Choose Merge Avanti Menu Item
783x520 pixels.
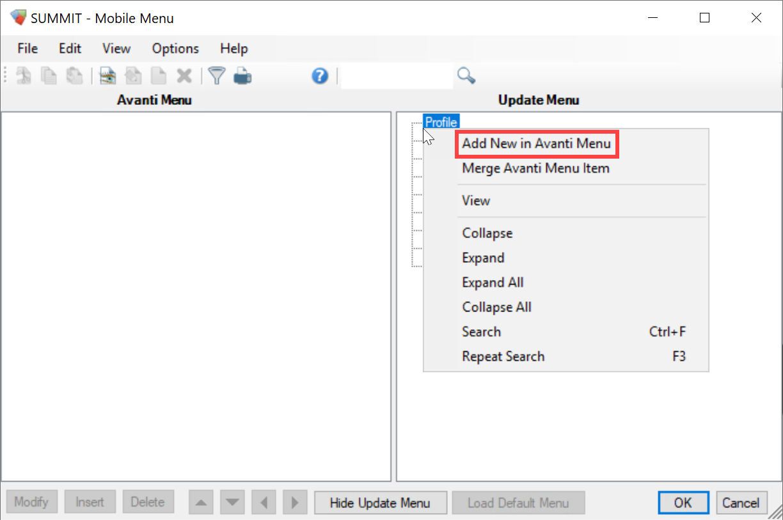536,168
